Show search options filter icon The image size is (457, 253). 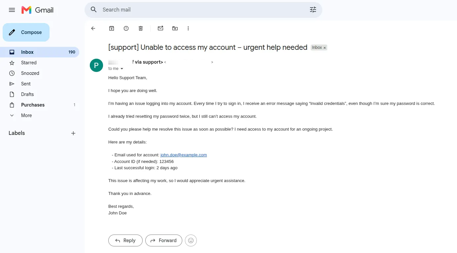pyautogui.click(x=313, y=10)
